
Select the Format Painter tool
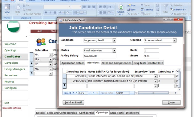click(32, 14)
